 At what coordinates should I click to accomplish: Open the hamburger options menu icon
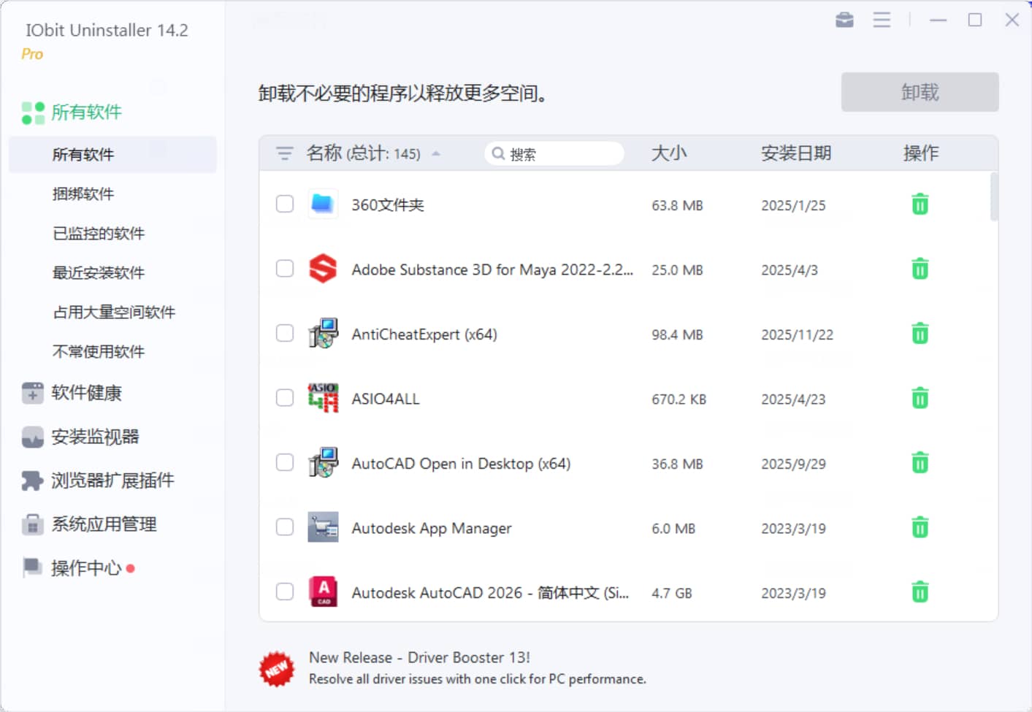click(x=882, y=20)
